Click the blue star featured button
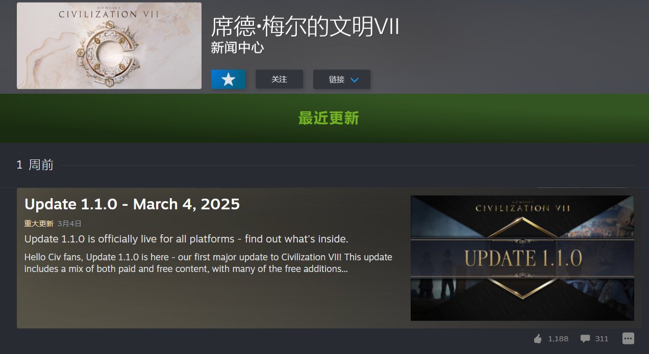This screenshot has height=354, width=649. tap(229, 79)
